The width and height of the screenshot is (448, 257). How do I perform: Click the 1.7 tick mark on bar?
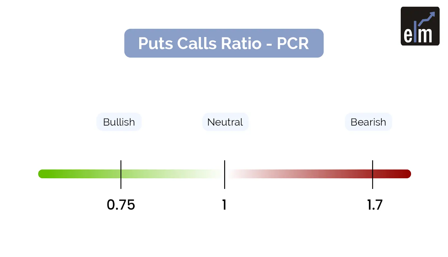click(372, 174)
